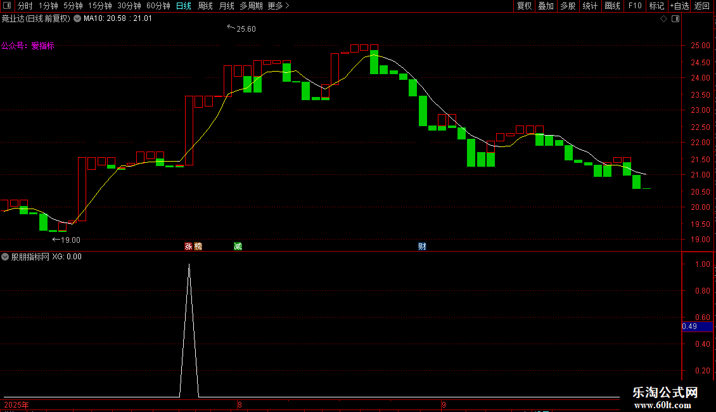
Task: Switch to 15分钟 period
Action: (x=99, y=6)
